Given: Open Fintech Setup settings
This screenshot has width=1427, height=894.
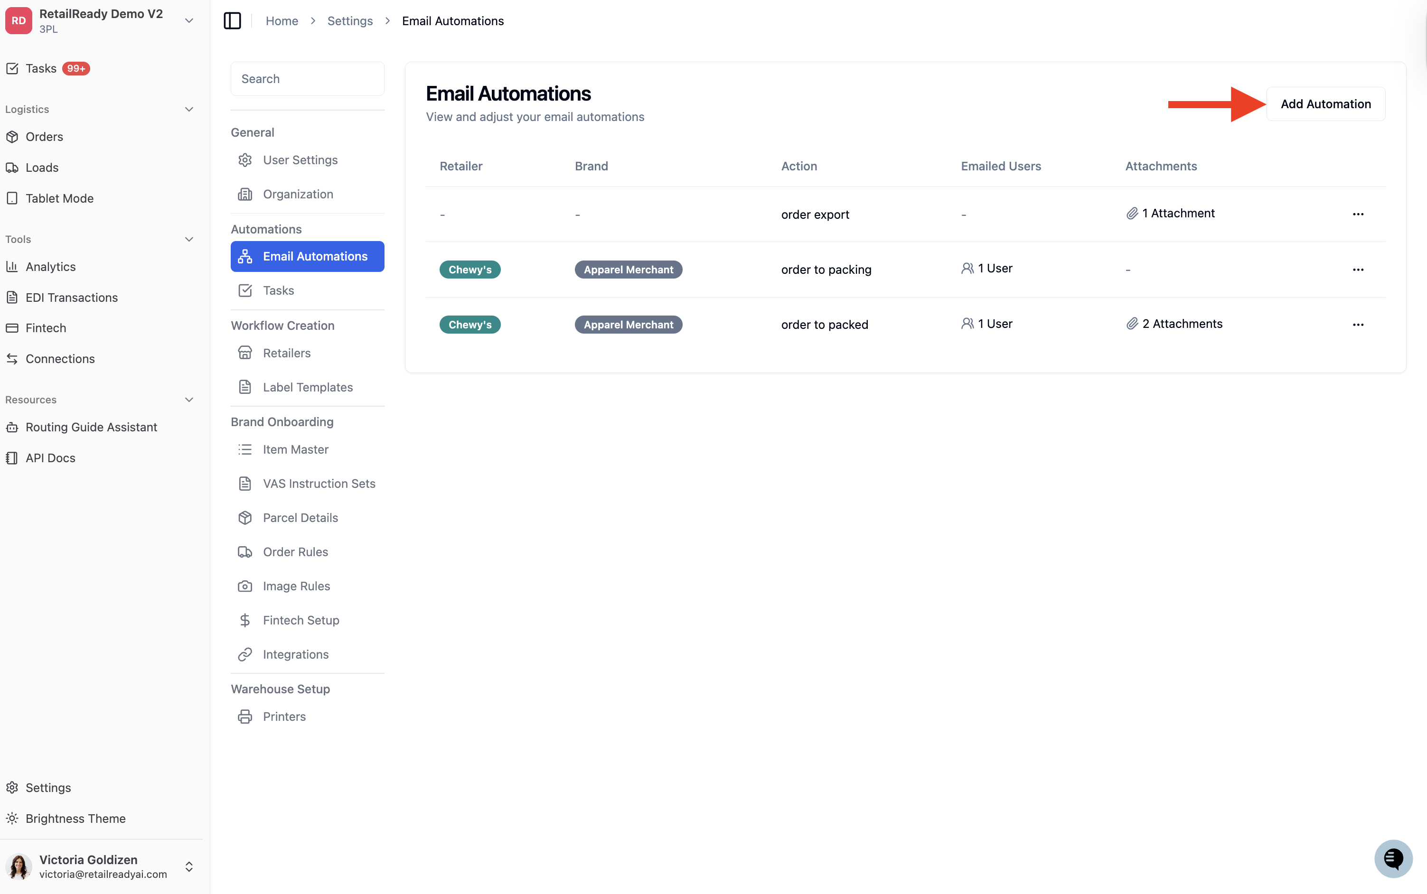Looking at the screenshot, I should [301, 620].
